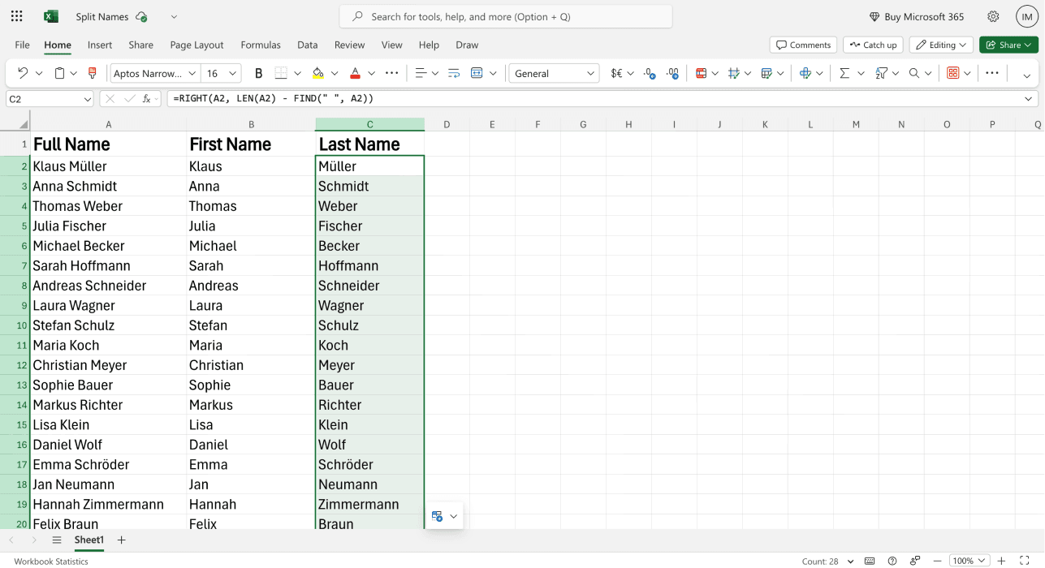Click the Increase Decimal icon
This screenshot has width=1045, height=568.
pos(672,73)
